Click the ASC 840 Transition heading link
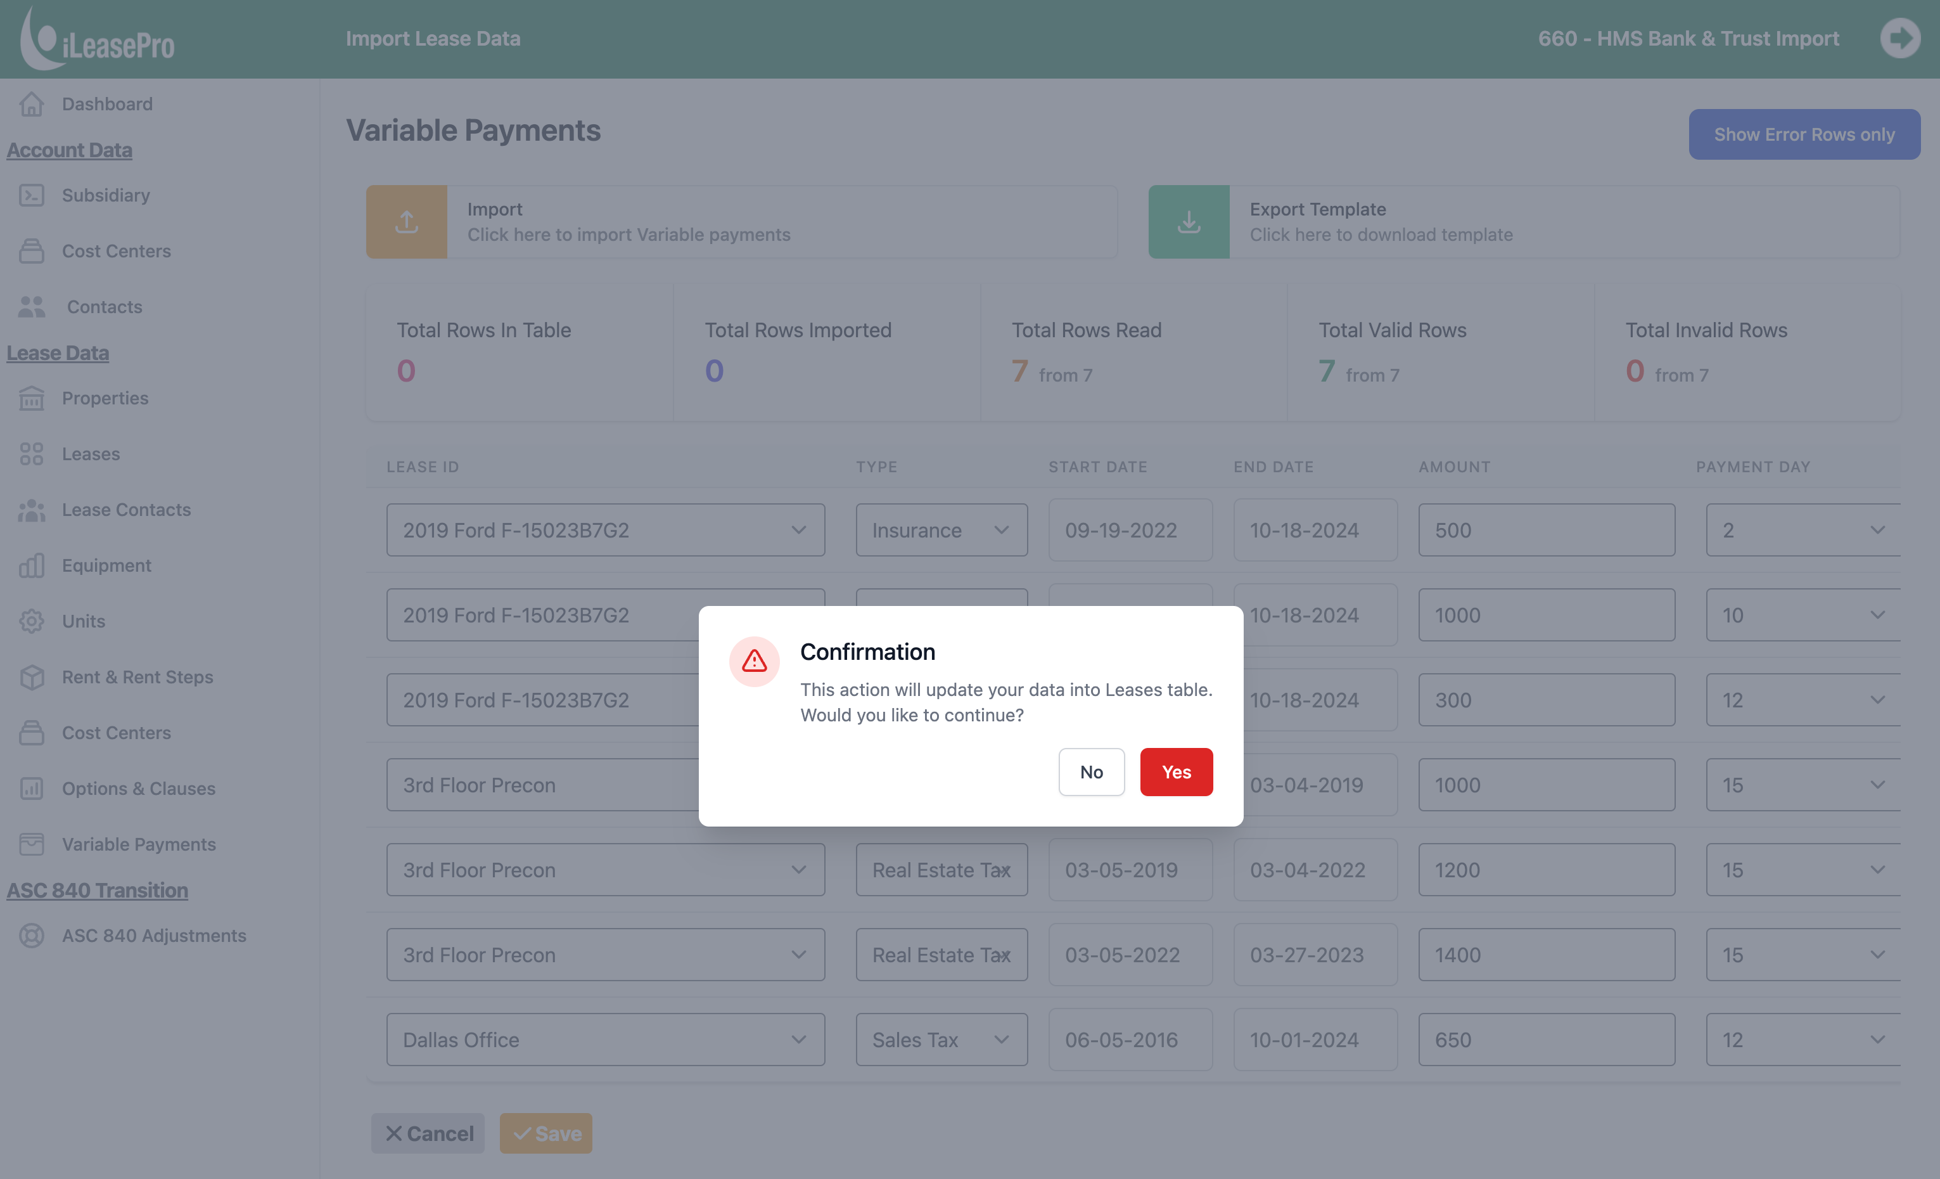 pos(97,890)
